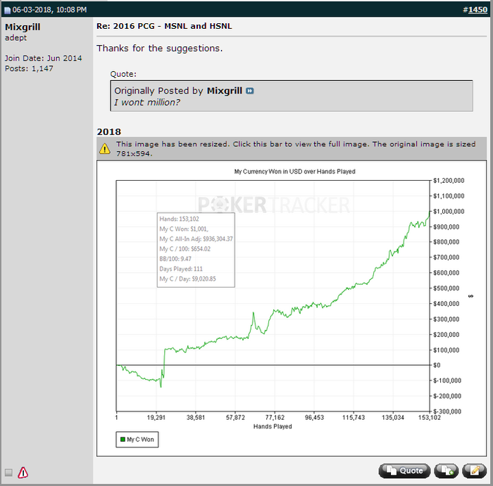The image size is (493, 486).
Task: Click the post status document icon
Action: (x=7, y=10)
